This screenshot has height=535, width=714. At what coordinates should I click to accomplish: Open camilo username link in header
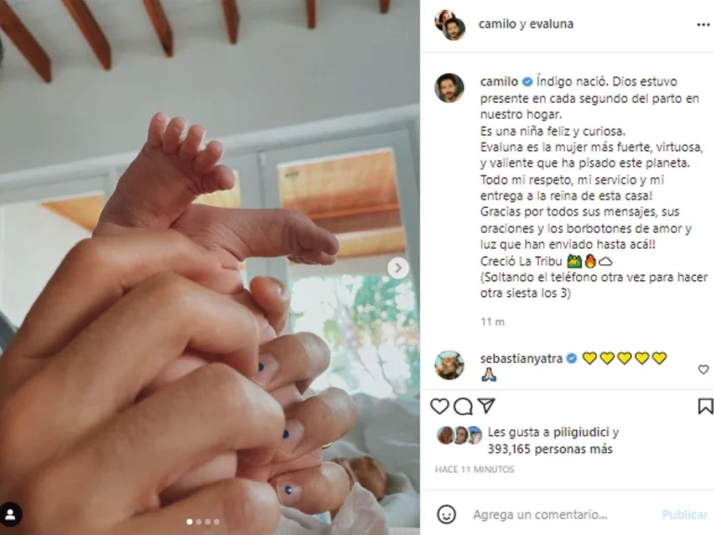click(x=495, y=24)
